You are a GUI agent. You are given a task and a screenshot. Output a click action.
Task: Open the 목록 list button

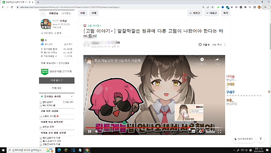point(226,13)
